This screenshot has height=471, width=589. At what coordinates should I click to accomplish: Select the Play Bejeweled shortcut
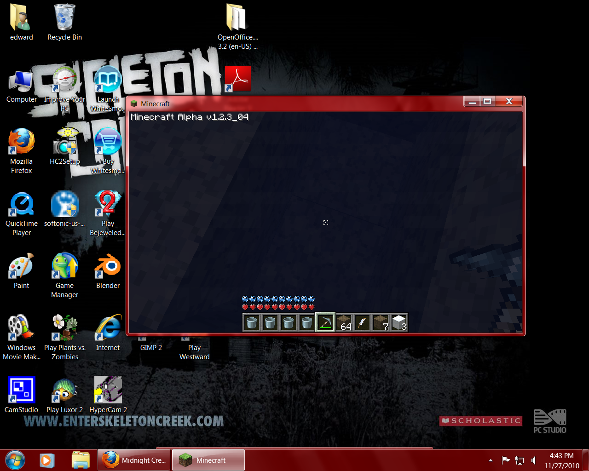[x=108, y=213]
